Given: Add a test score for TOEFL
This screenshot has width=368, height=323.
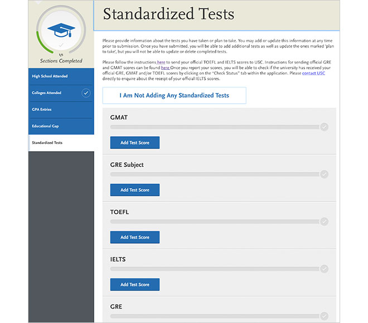Looking at the screenshot, I should tap(135, 237).
